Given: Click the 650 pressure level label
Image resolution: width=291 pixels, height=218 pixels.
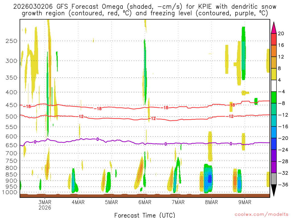Looking at the screenshot, I should tap(11, 145).
